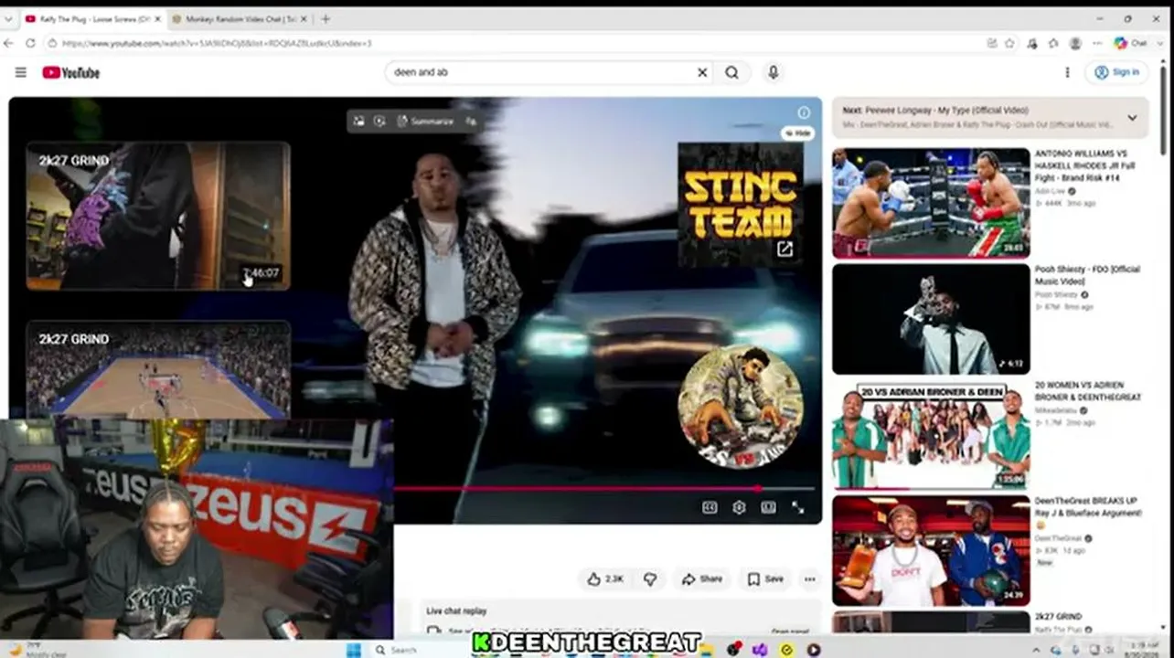Click the magnifier search button
Viewport: 1174px width, 658px height.
[731, 72]
